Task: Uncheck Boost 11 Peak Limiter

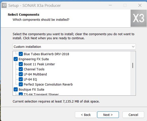Action: coord(21,64)
